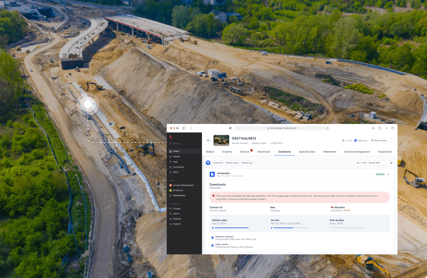Switch to the Insights tab
This screenshot has height=278, width=427.
click(x=227, y=152)
